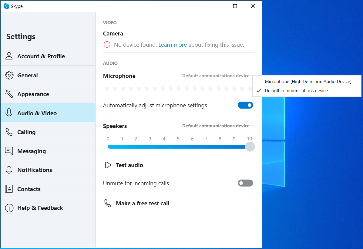The height and width of the screenshot is (249, 363).
Task: Follow the Learn more link
Action: pyautogui.click(x=173, y=45)
